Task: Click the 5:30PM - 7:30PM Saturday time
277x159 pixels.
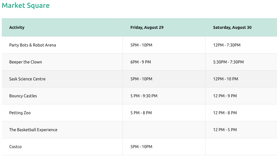Action: pyautogui.click(x=228, y=62)
